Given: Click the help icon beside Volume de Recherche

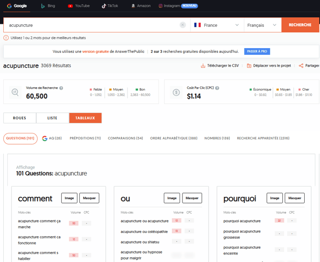Looking at the screenshot, I should [x=61, y=88].
